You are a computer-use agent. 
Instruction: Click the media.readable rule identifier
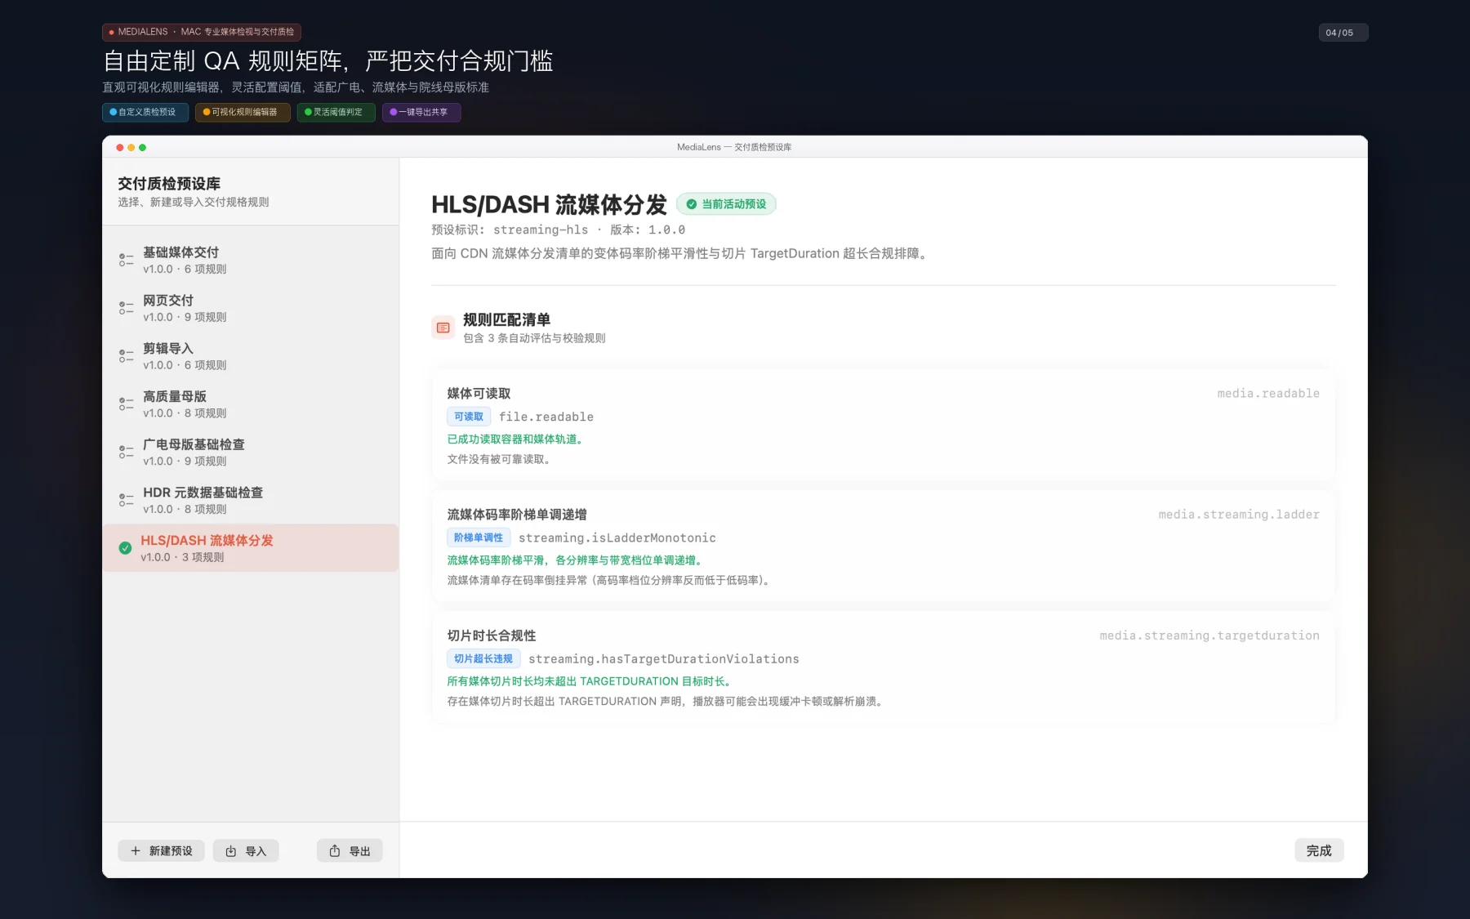[1268, 394]
